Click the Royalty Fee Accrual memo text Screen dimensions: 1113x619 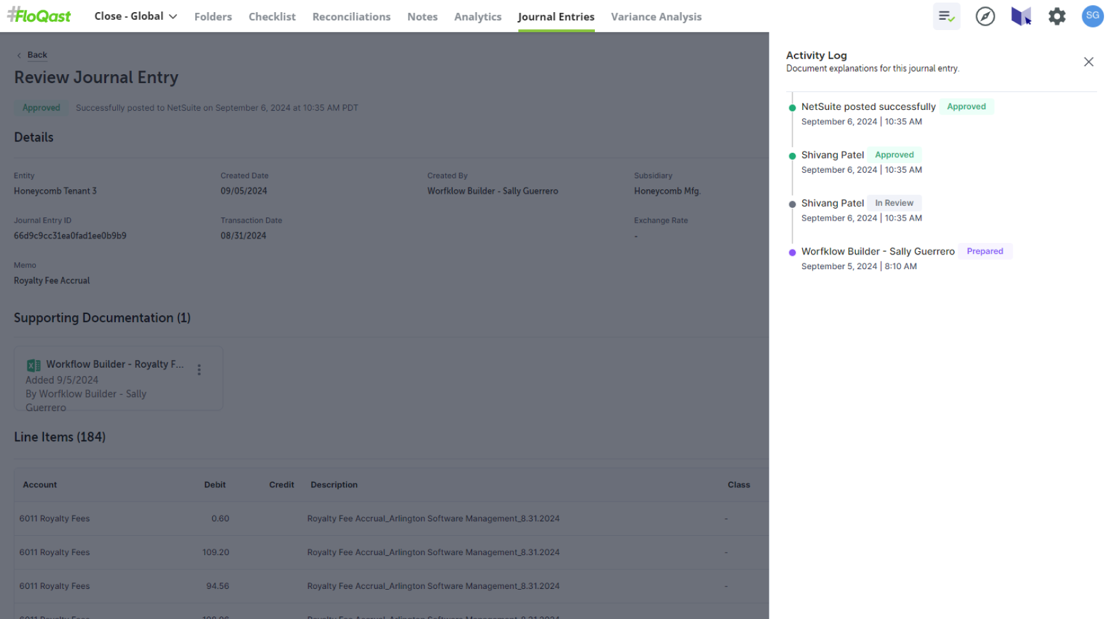pos(52,281)
